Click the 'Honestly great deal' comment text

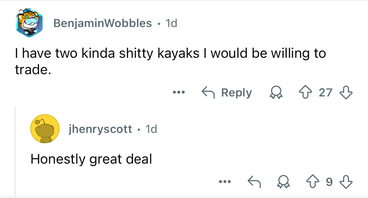(x=91, y=159)
